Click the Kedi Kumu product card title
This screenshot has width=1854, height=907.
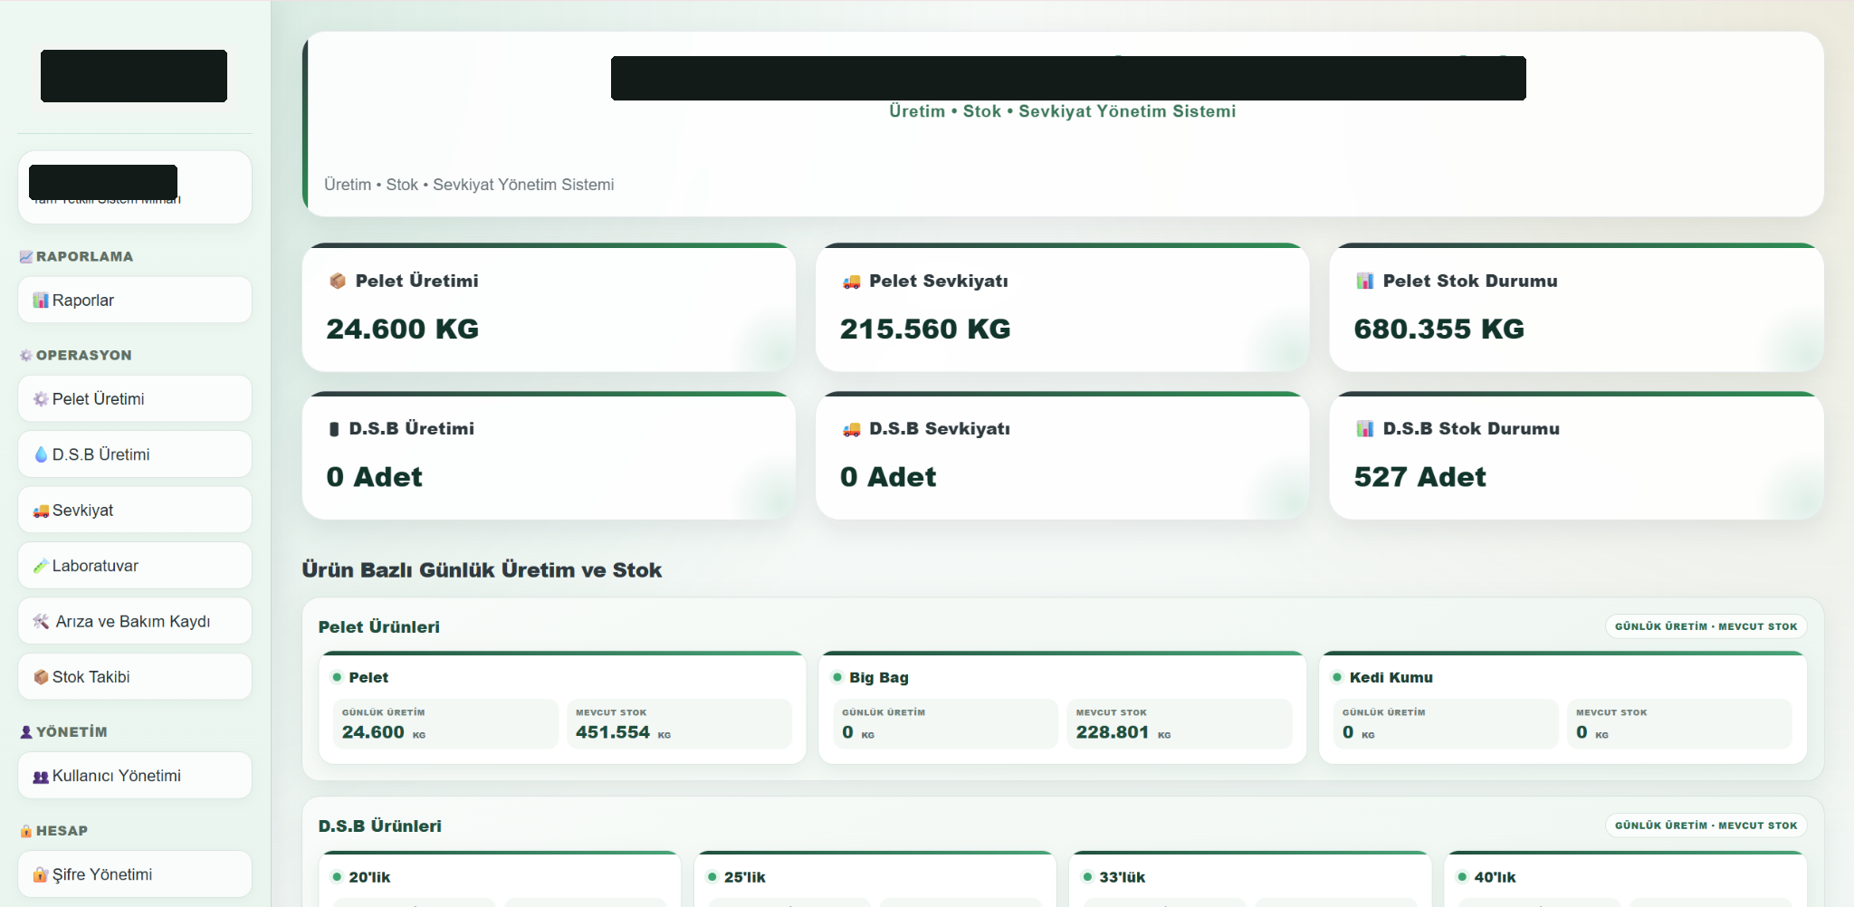click(x=1391, y=677)
